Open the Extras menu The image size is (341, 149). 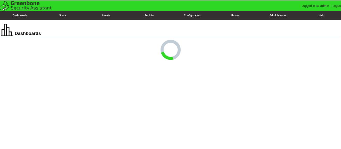coord(235,15)
